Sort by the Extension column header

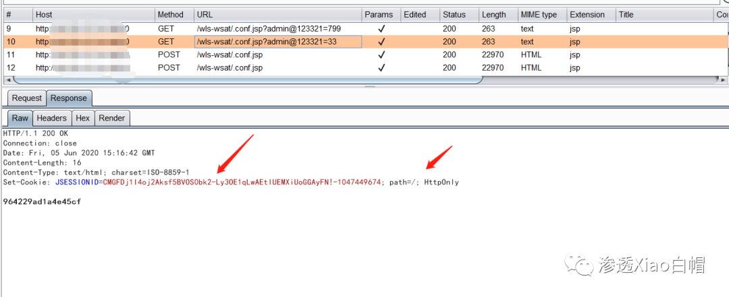(x=591, y=15)
